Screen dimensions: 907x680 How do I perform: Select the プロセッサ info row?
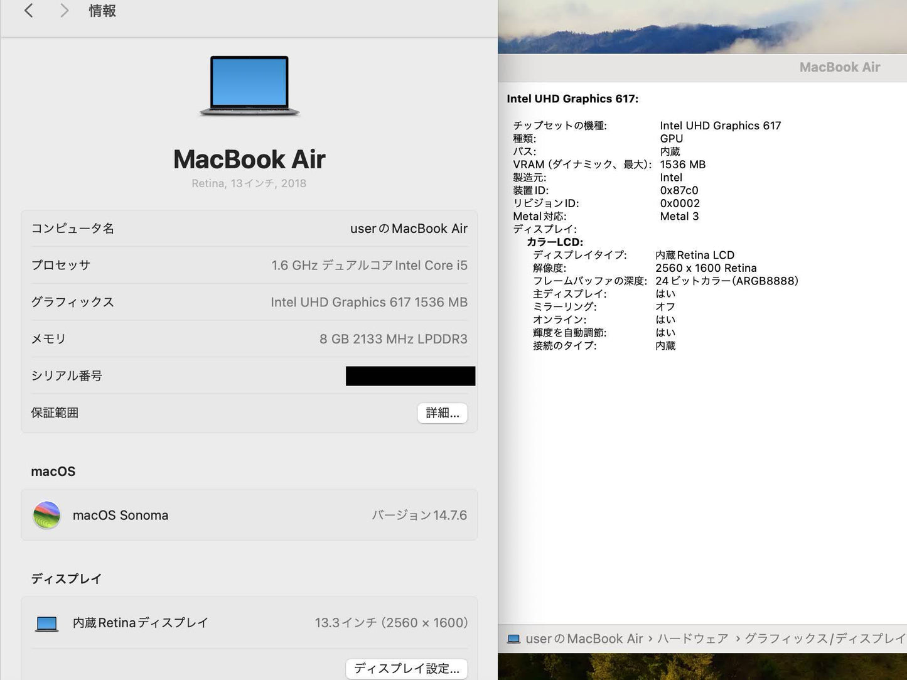(249, 265)
